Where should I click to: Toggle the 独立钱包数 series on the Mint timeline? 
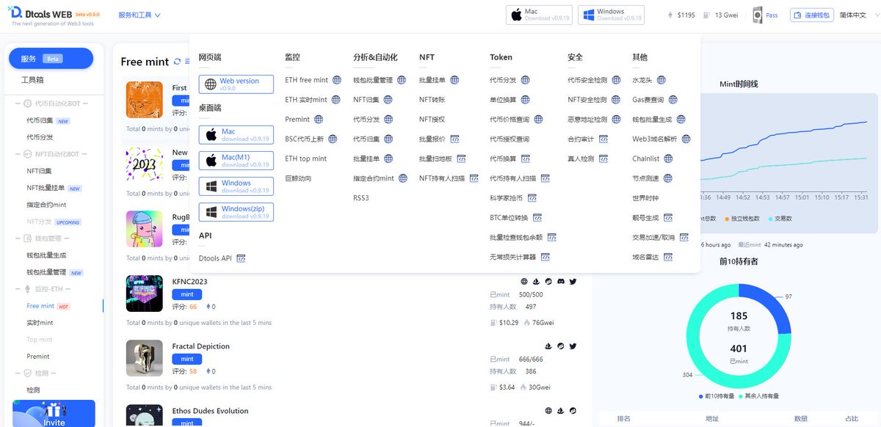pos(745,218)
